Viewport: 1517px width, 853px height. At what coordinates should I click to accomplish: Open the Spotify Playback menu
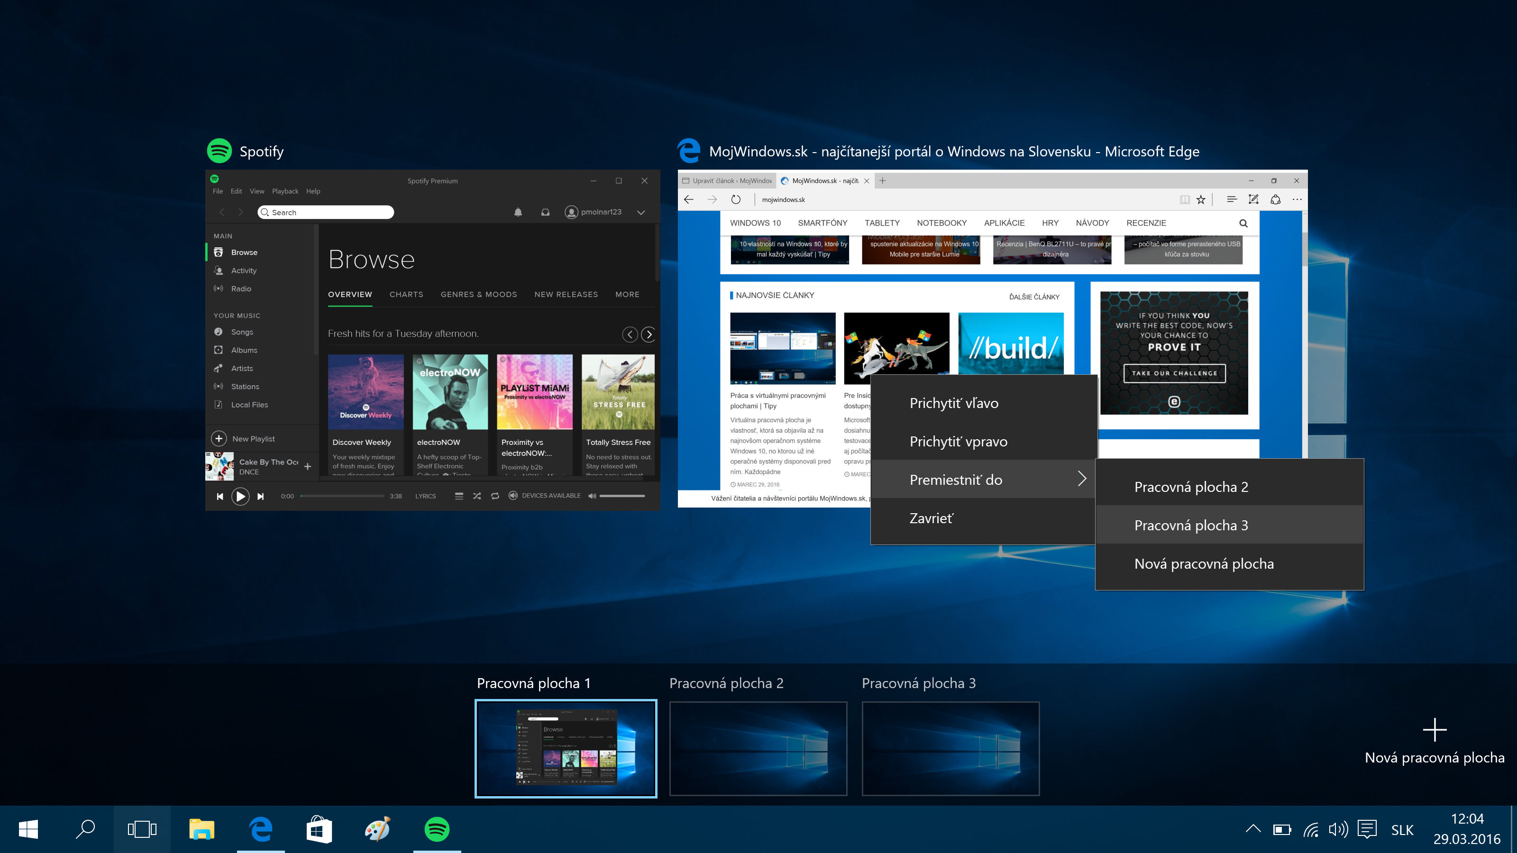click(285, 191)
